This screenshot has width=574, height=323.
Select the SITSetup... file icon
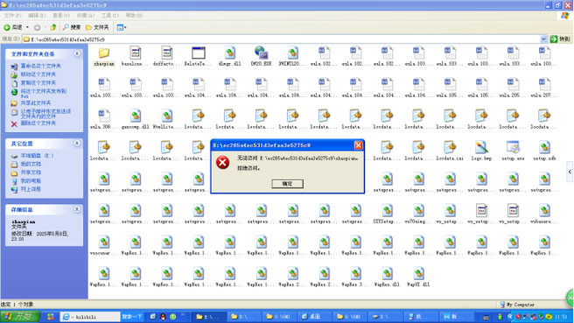click(387, 211)
